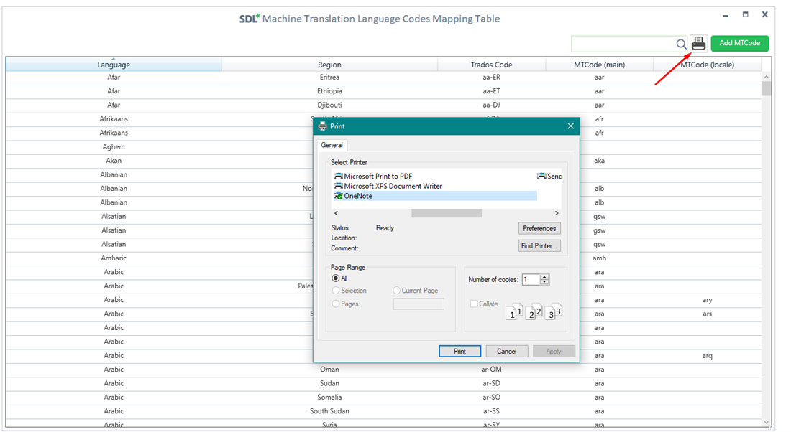Click the ar-SS Trados code cell
Viewport: 791px width, 432px height.
pos(491,411)
